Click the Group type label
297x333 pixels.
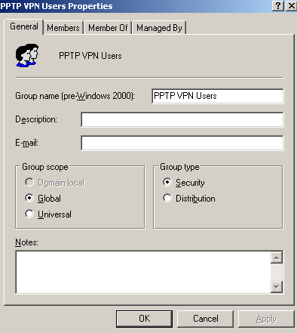(179, 167)
